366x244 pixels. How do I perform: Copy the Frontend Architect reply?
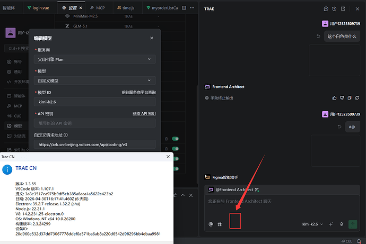click(x=350, y=98)
